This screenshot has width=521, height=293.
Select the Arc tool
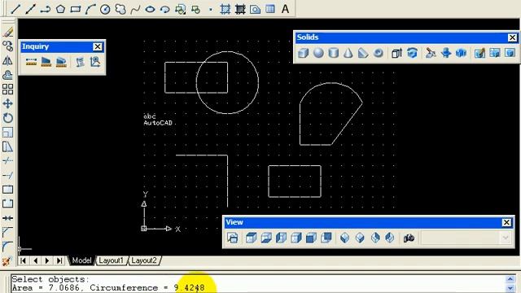tap(90, 9)
